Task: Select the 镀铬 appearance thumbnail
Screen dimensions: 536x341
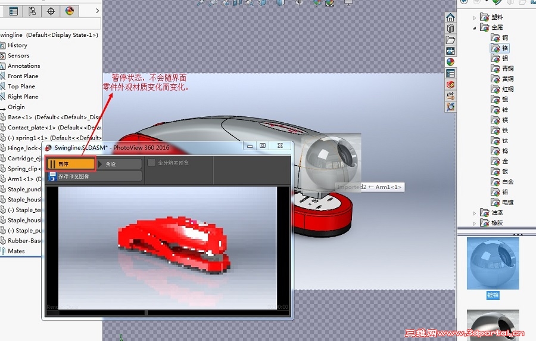Action: point(493,263)
